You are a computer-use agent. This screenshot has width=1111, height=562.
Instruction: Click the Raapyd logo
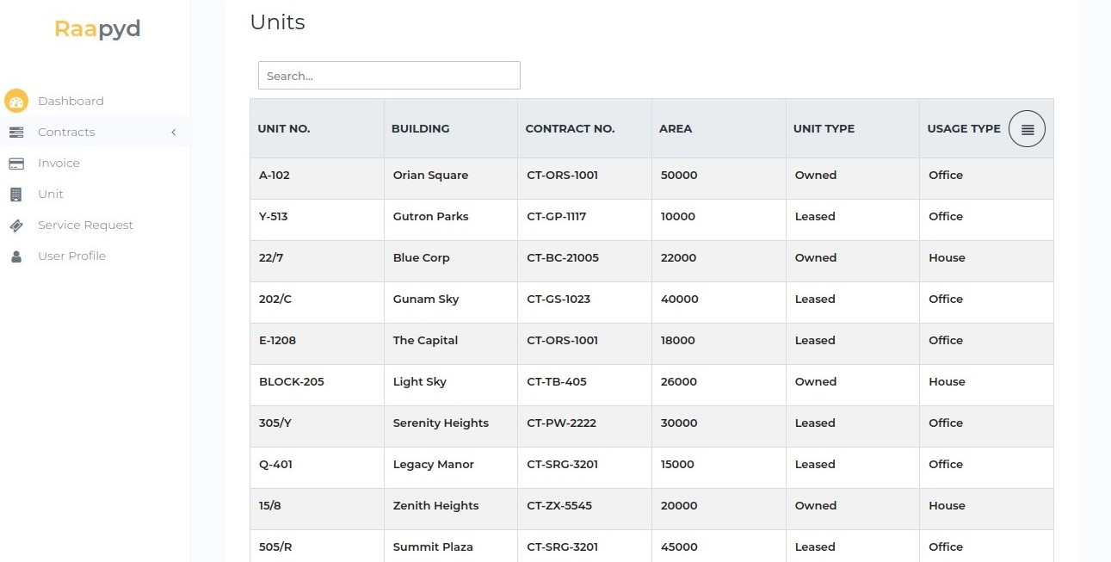96,28
